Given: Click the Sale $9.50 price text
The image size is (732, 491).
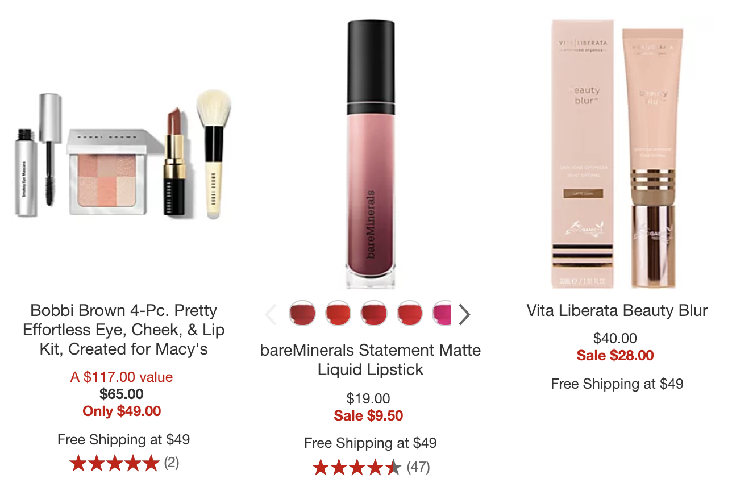Looking at the screenshot, I should [x=369, y=415].
